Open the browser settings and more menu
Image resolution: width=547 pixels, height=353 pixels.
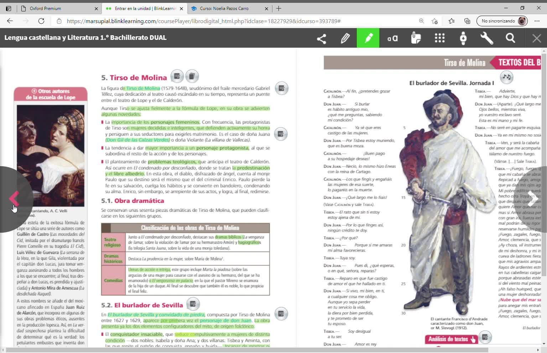pos(537,21)
